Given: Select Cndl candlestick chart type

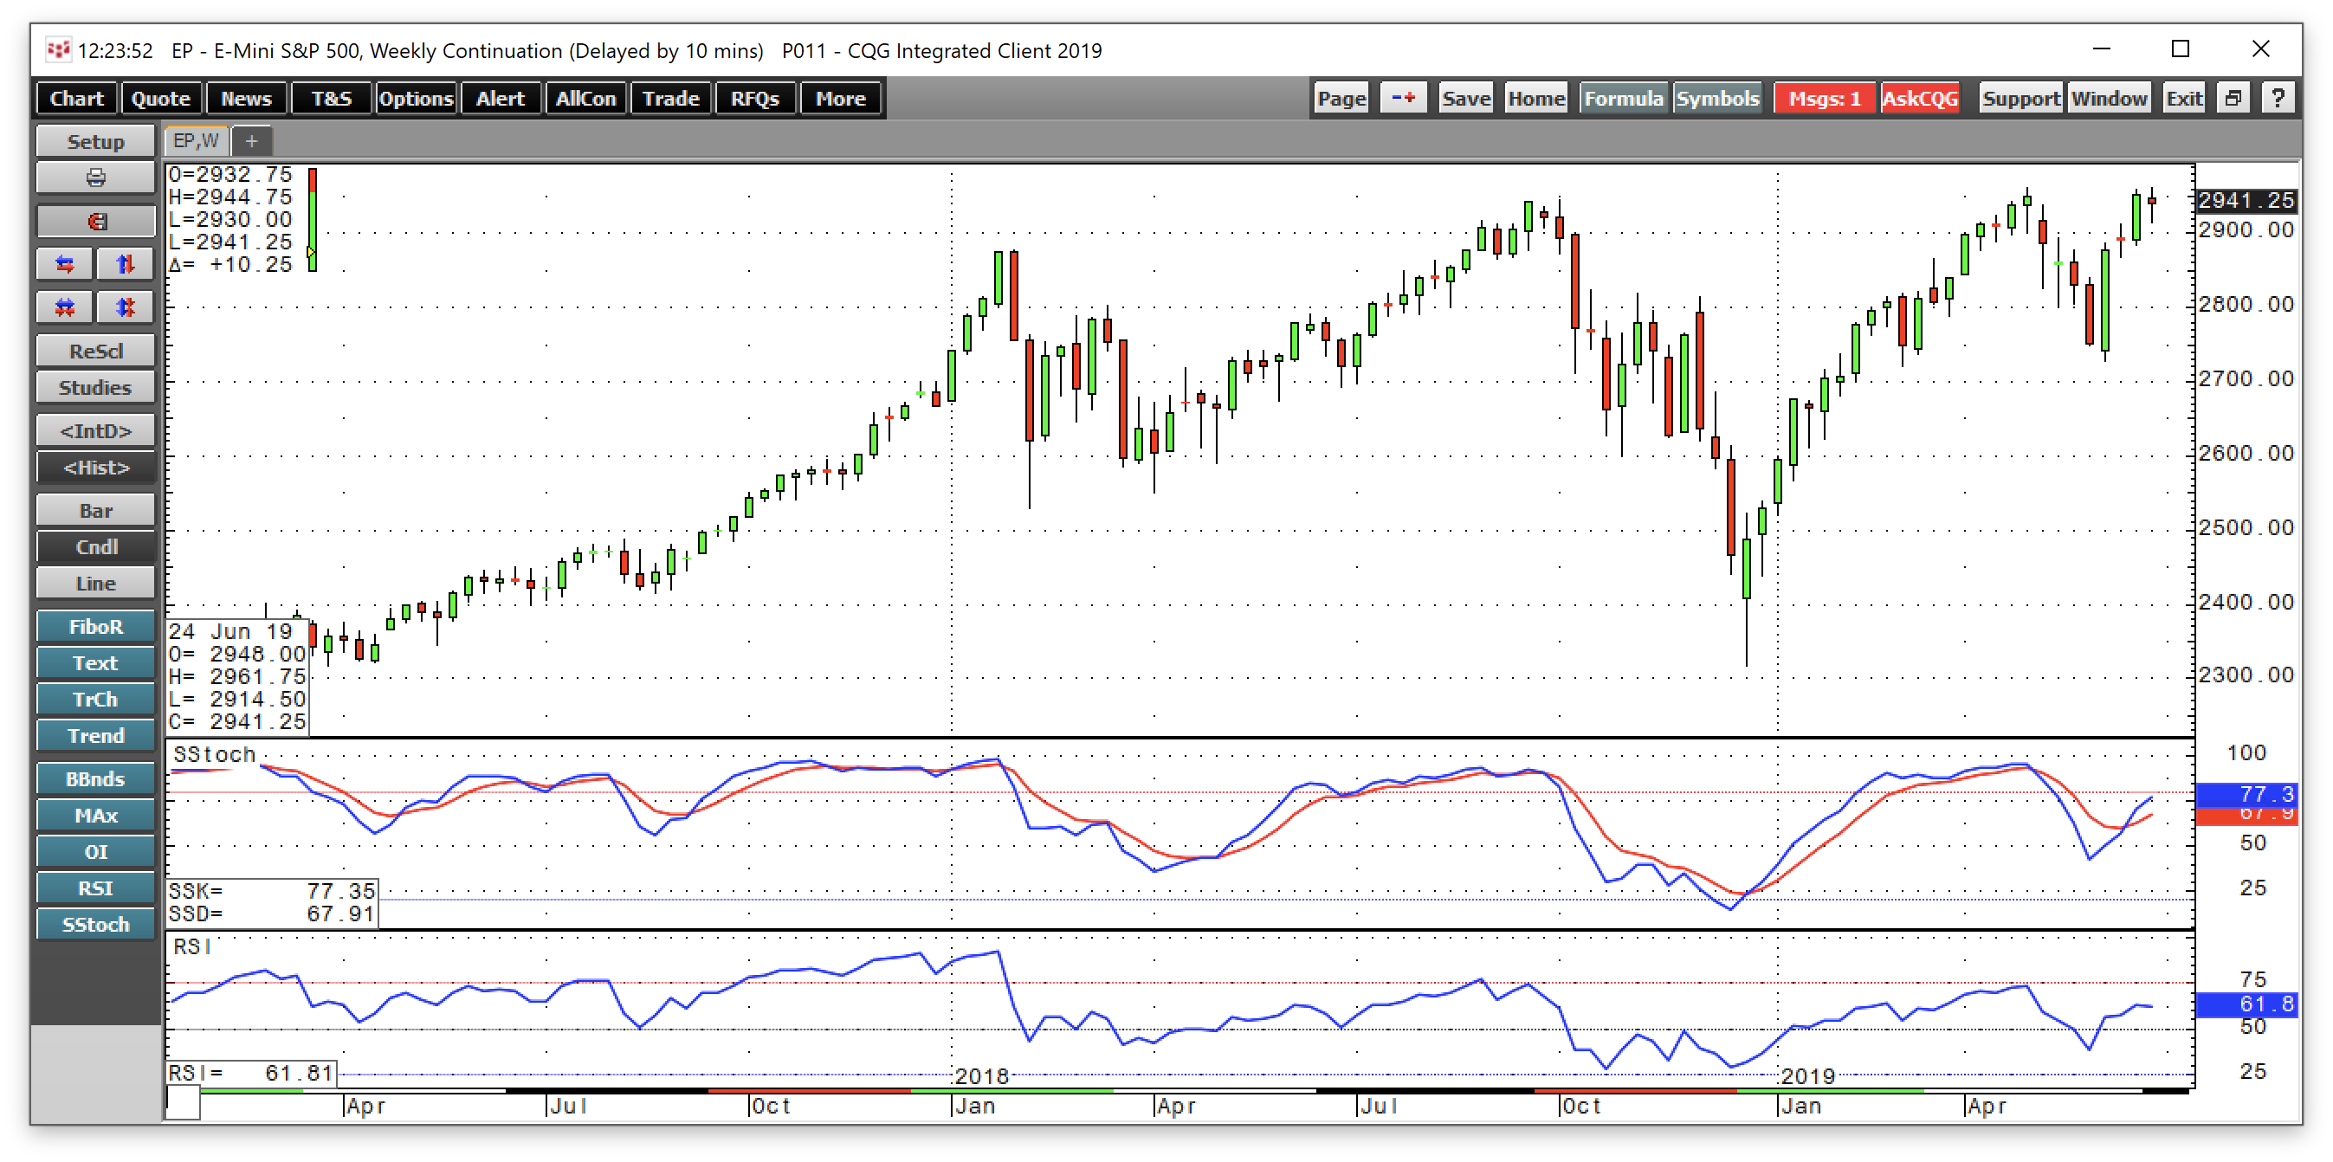Looking at the screenshot, I should click(95, 547).
